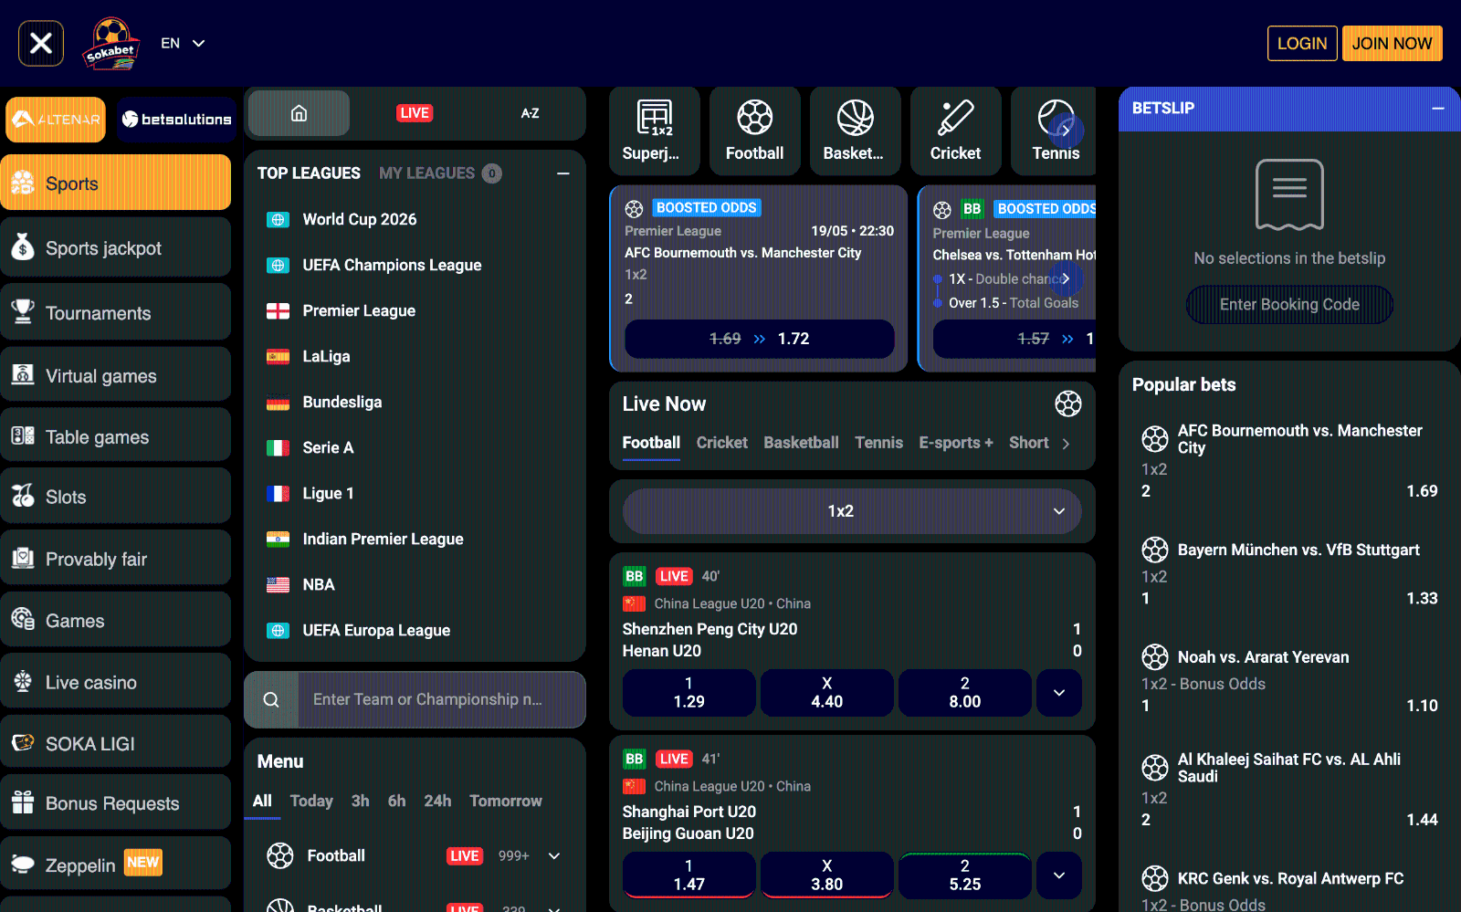Select the Cricket sport icon
Screen dimensions: 1461x912
pos(956,130)
